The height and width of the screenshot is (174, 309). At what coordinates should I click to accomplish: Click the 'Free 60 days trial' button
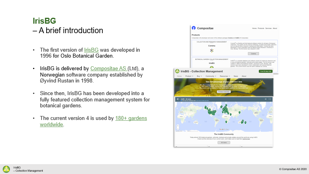tap(266, 71)
